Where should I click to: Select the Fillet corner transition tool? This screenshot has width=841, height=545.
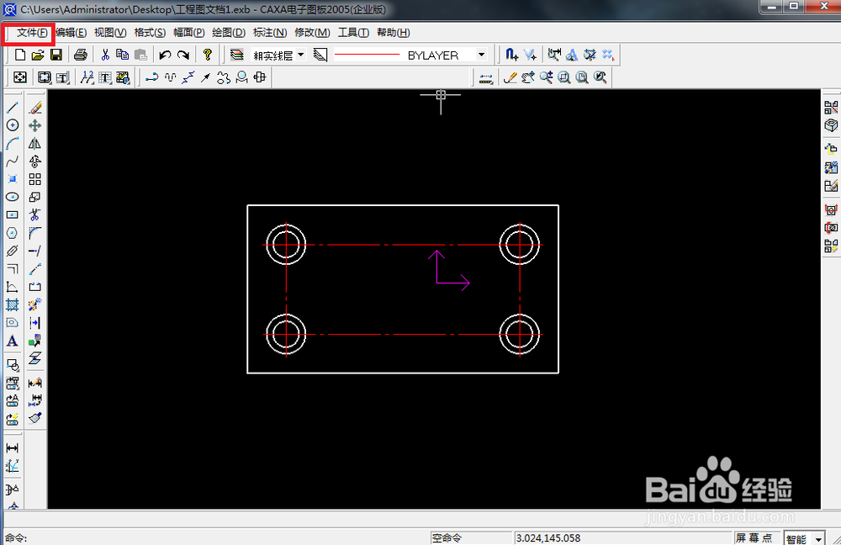[35, 233]
